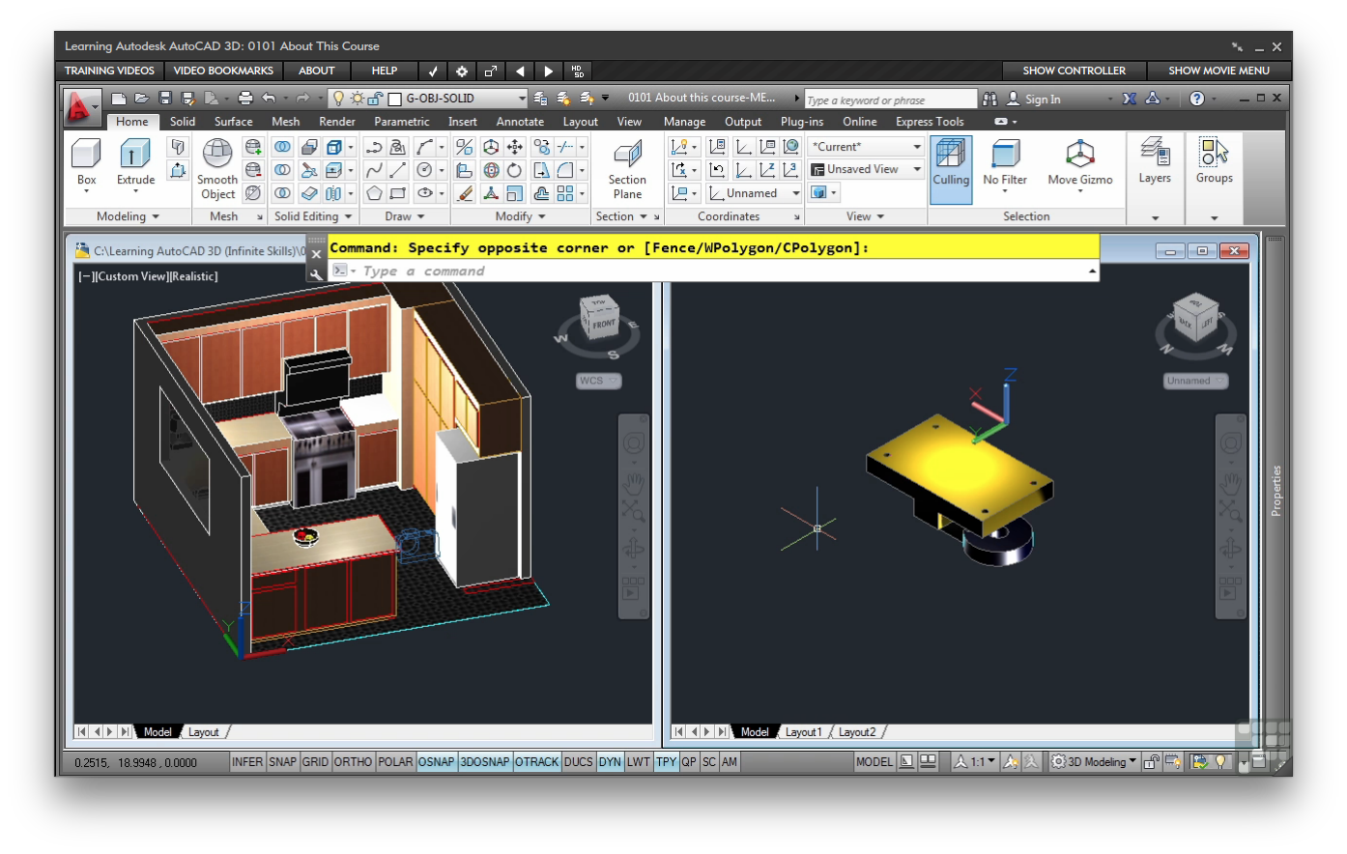This screenshot has height=854, width=1347.
Task: Open the Solid ribbon tab
Action: [x=183, y=122]
